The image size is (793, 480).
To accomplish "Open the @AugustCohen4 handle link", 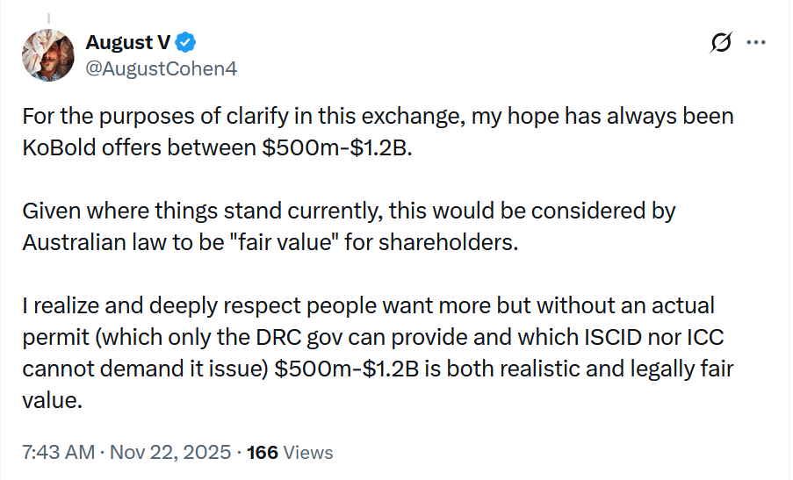I will click(x=161, y=67).
